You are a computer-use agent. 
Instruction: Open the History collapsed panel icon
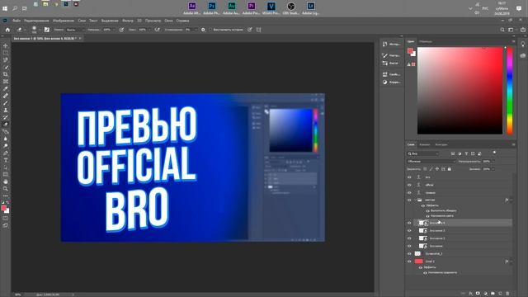click(x=385, y=44)
